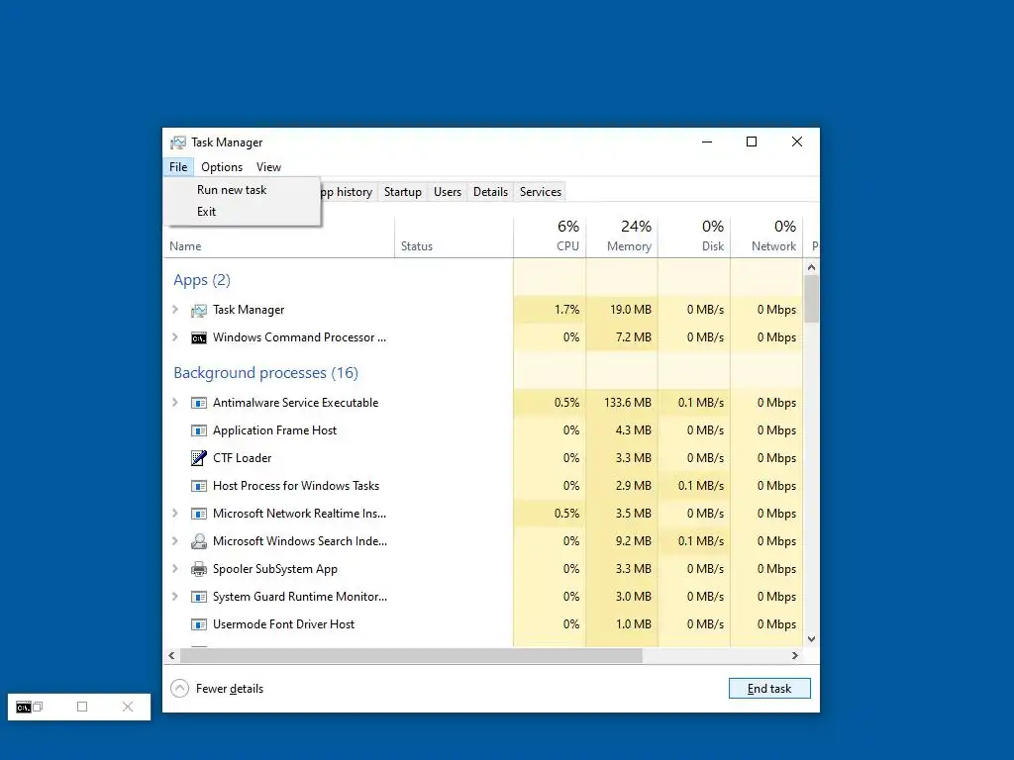Expand System Guard Runtime Monitor row
The height and width of the screenshot is (760, 1014).
(x=175, y=597)
